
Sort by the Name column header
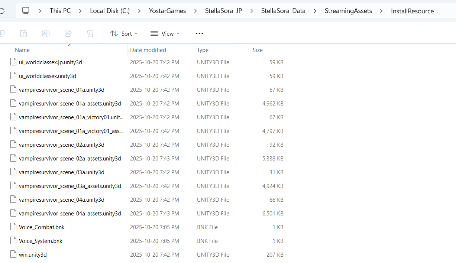[x=22, y=50]
